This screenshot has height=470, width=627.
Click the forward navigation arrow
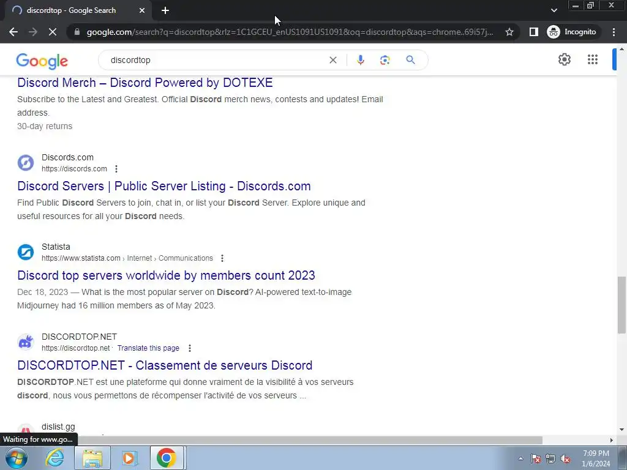pos(33,32)
